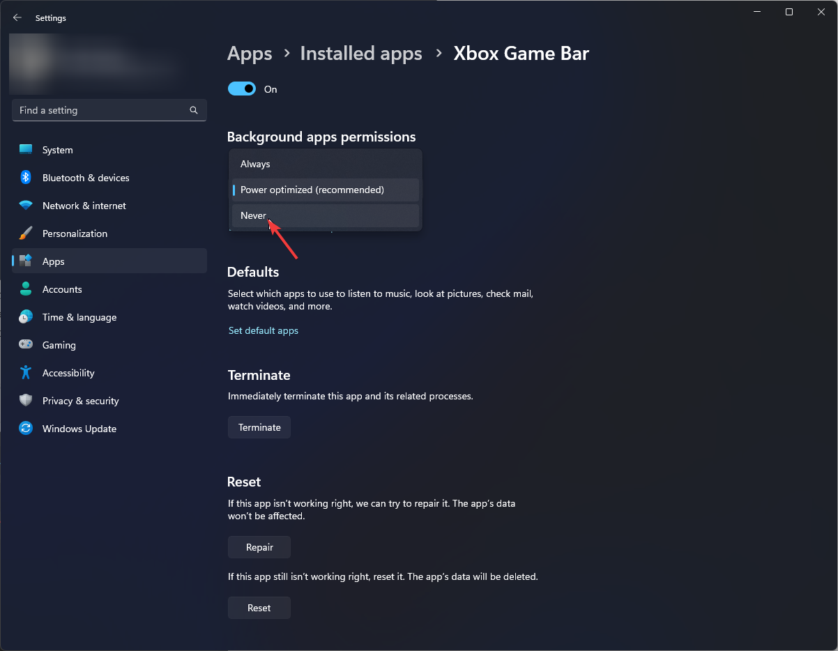Select Always in background permissions list
The width and height of the screenshot is (838, 651).
click(x=325, y=164)
